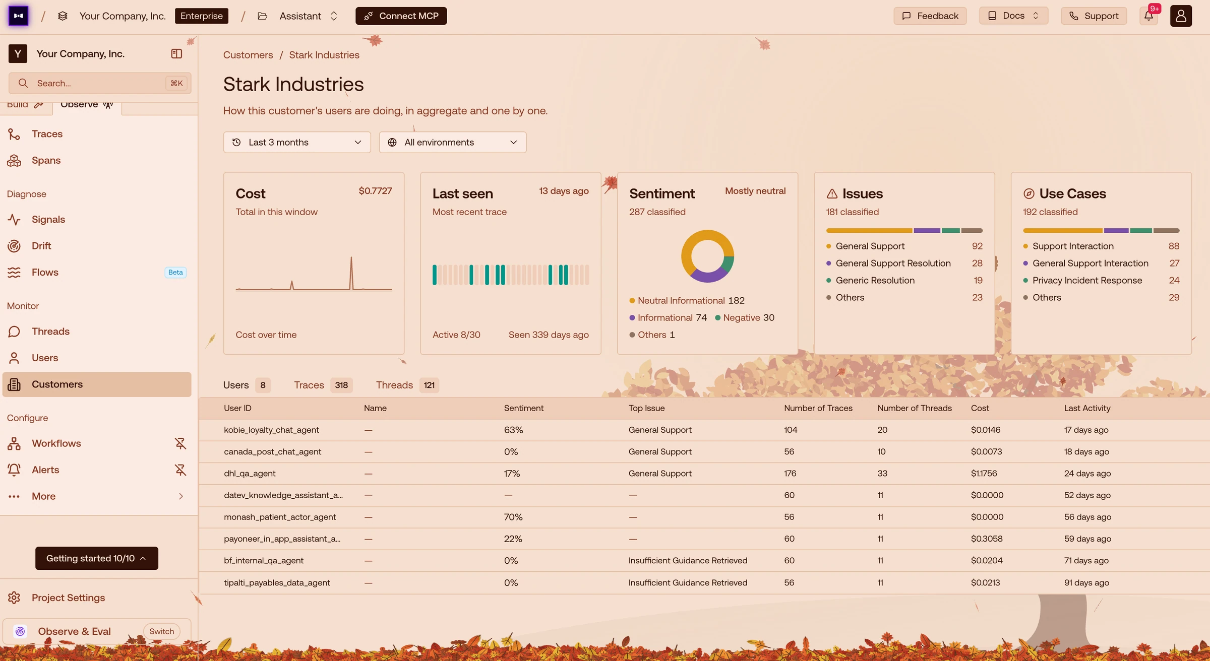Switch to the Build tab
1210x661 pixels.
pyautogui.click(x=25, y=105)
